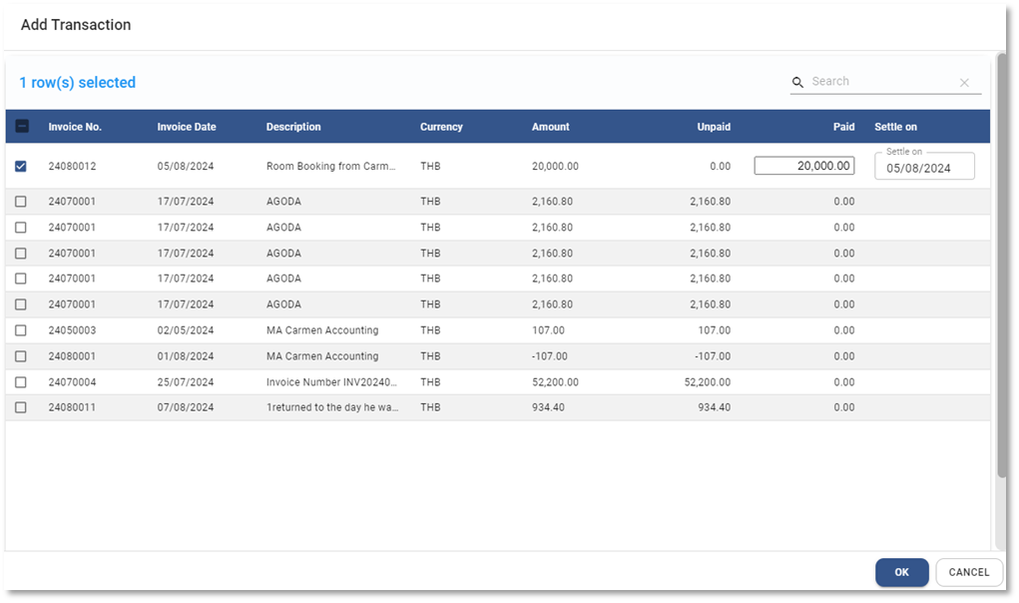Image resolution: width=1019 pixels, height=603 pixels.
Task: Check the invoice 24080001 row checkbox
Action: point(21,356)
